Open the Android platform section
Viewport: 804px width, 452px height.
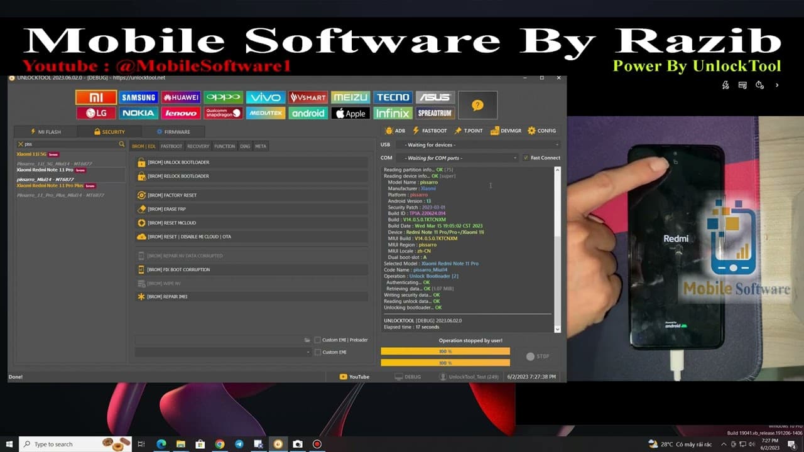coord(308,113)
